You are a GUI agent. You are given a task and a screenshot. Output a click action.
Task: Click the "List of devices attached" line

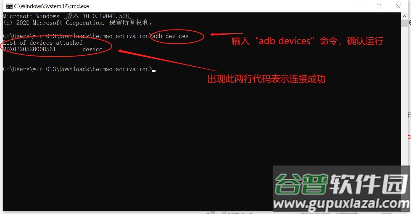coord(43,43)
